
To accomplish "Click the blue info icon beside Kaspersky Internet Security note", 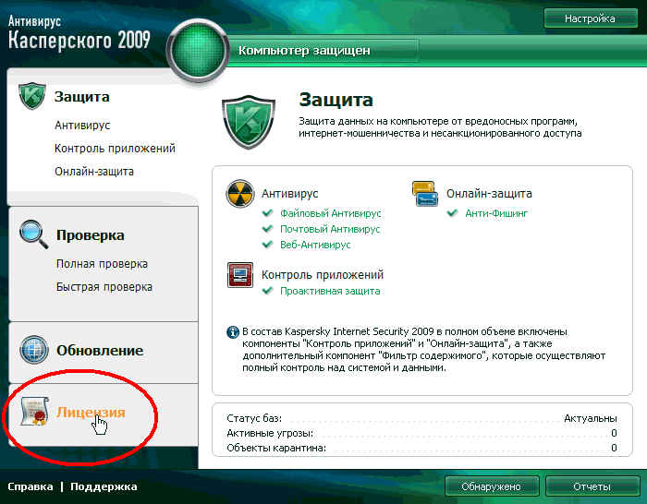I will [233, 332].
